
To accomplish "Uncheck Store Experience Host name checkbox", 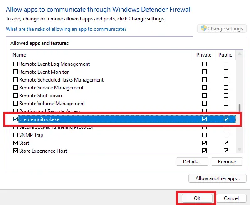I will pos(15,151).
